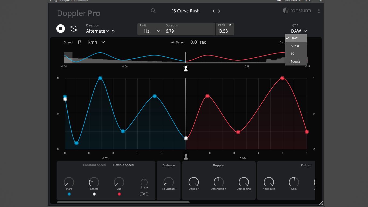Viewport: 368px width, 207px height.
Task: Click the listener icon above graph
Action: pos(186,69)
